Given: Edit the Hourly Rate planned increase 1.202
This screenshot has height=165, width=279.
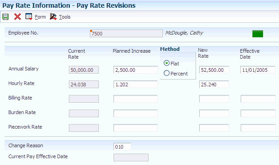Looking at the screenshot, I should 135,85.
